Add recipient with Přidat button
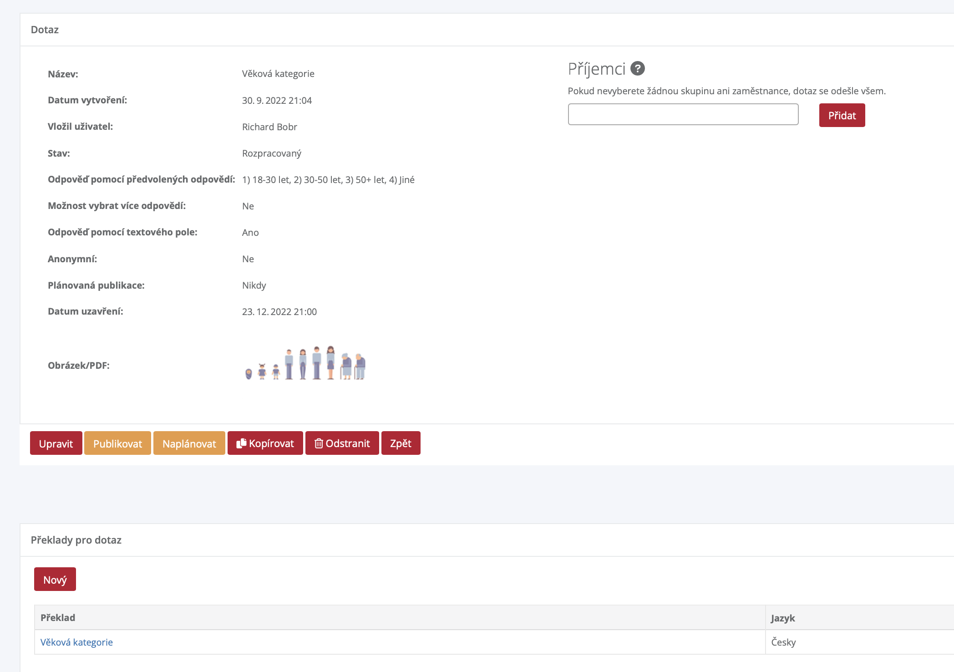The height and width of the screenshot is (672, 954). 842,115
